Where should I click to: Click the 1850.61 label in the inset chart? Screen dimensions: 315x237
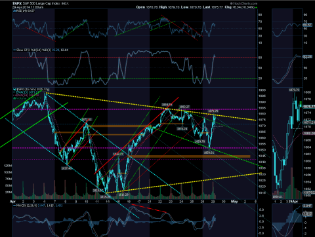278,196
